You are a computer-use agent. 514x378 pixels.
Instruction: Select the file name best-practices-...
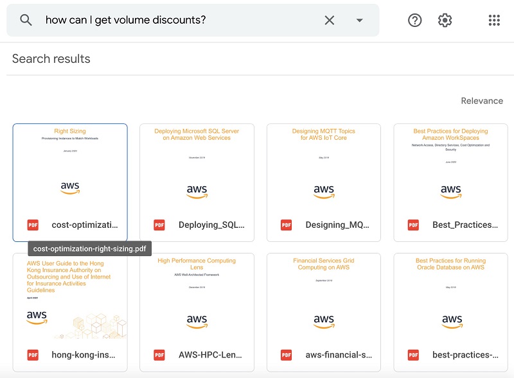click(x=465, y=355)
